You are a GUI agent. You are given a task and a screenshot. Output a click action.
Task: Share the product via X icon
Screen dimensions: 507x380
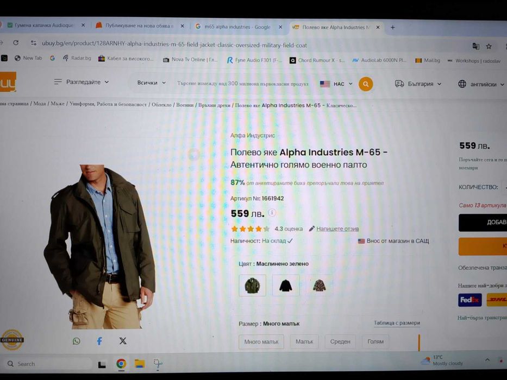[x=123, y=341]
